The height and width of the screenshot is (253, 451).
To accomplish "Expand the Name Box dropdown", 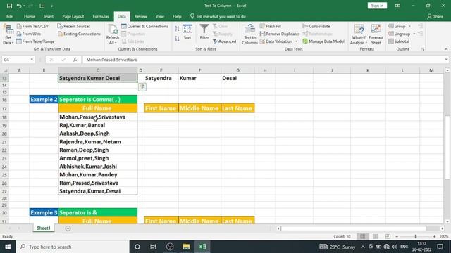I will [x=32, y=60].
